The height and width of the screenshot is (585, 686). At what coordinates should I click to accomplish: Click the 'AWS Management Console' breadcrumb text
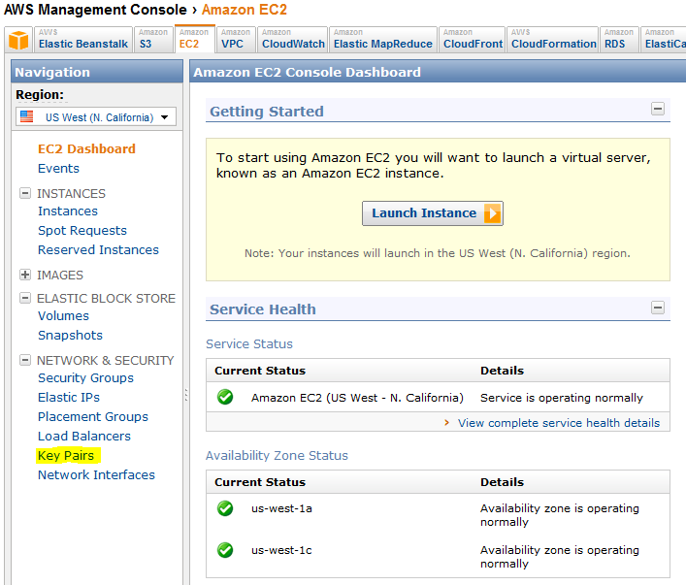tap(95, 10)
